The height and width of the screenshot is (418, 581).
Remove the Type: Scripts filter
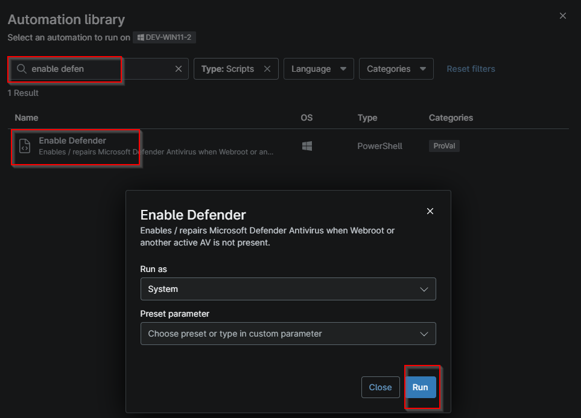[x=267, y=69]
